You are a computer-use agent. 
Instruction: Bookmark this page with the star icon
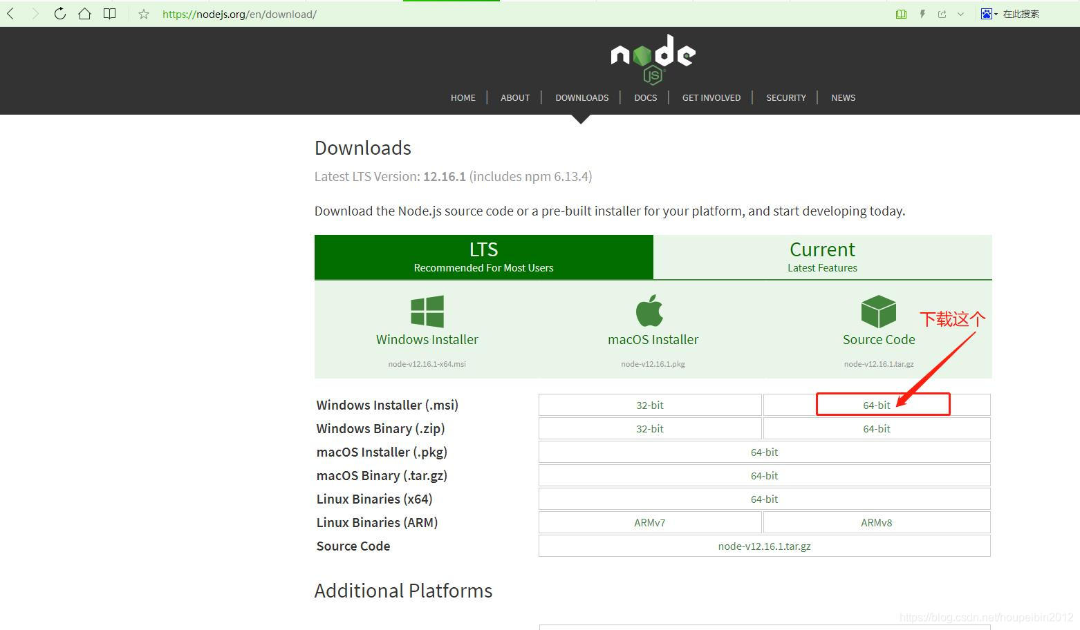click(144, 14)
